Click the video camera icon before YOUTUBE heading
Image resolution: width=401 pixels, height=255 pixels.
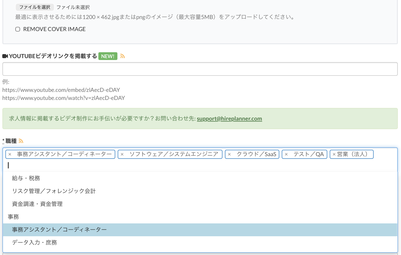5,56
